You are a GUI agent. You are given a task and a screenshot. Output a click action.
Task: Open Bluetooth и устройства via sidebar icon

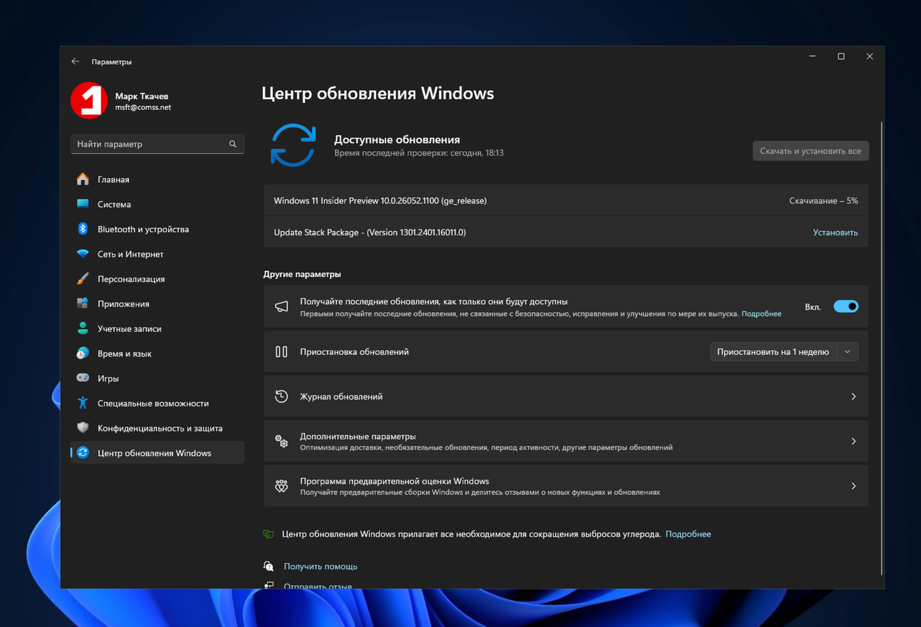click(83, 228)
